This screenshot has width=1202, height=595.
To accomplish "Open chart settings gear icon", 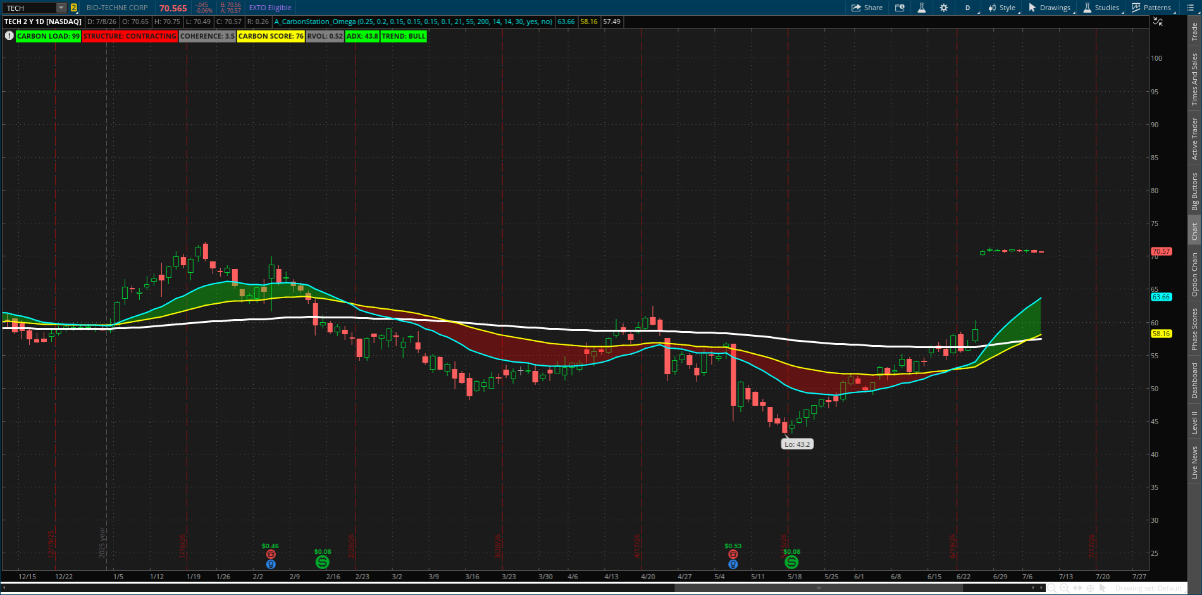I will coord(944,8).
